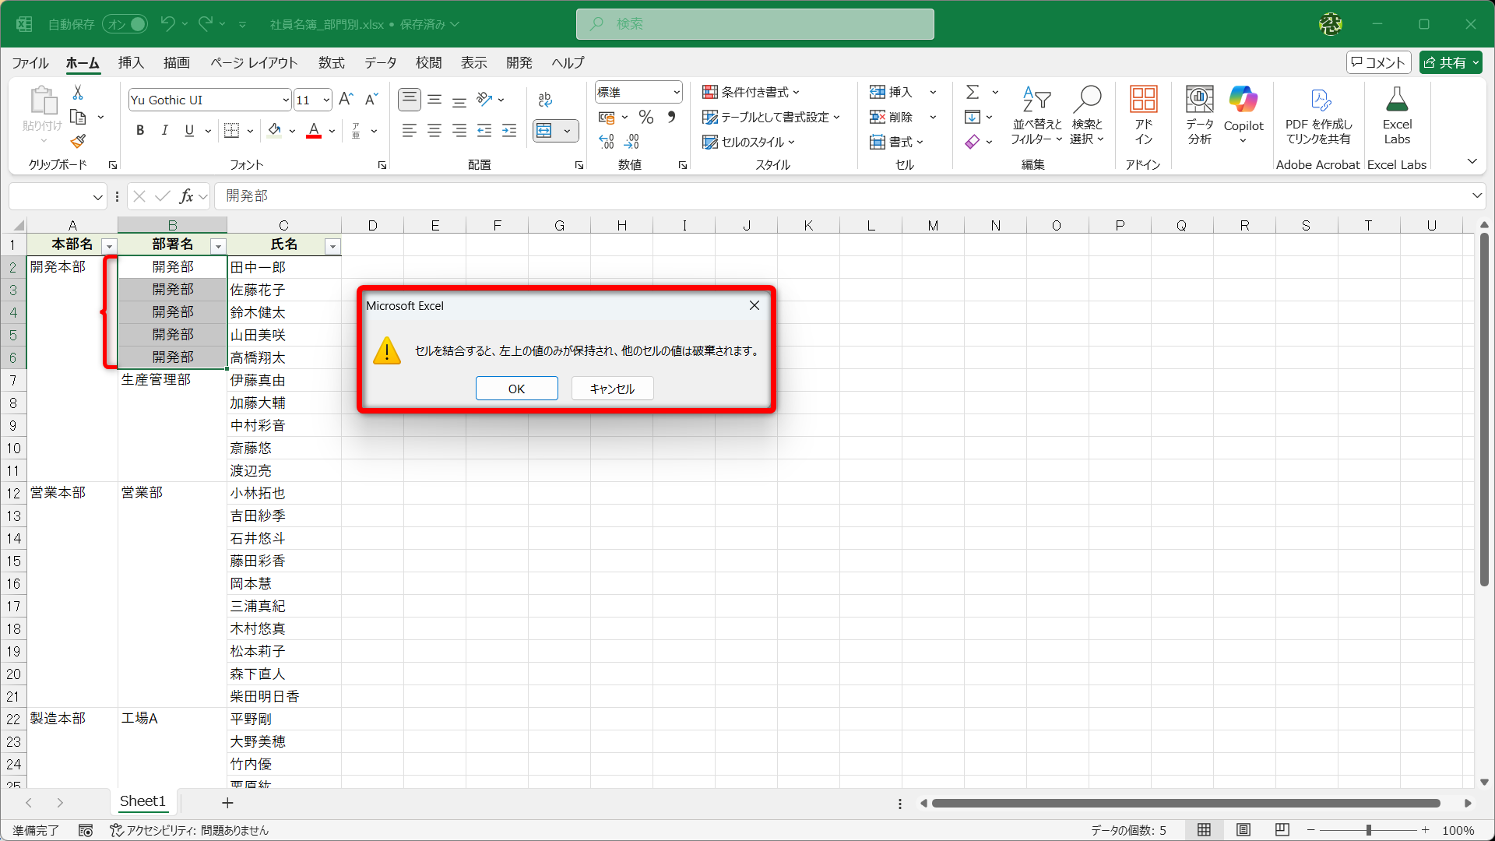The width and height of the screenshot is (1495, 841).
Task: Click キャンセル in the Excel dialog
Action: (x=612, y=389)
